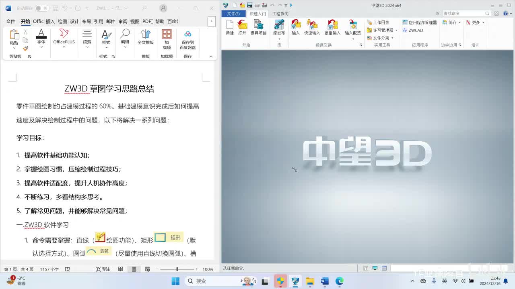Open ZW3D settings gear icon
This screenshot has width=515, height=289.
point(496,13)
